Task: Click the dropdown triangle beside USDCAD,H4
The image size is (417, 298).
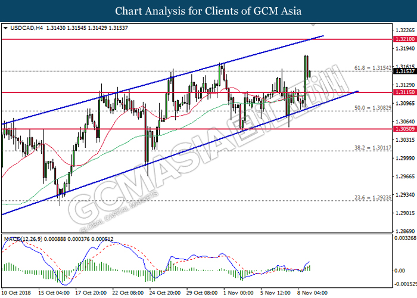Action: 5,28
